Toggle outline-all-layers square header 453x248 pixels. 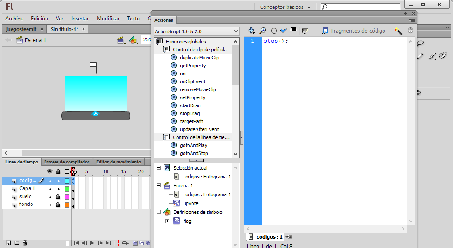pos(67,172)
